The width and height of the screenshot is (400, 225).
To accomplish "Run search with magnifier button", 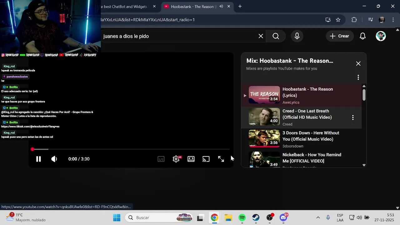I will point(276,36).
